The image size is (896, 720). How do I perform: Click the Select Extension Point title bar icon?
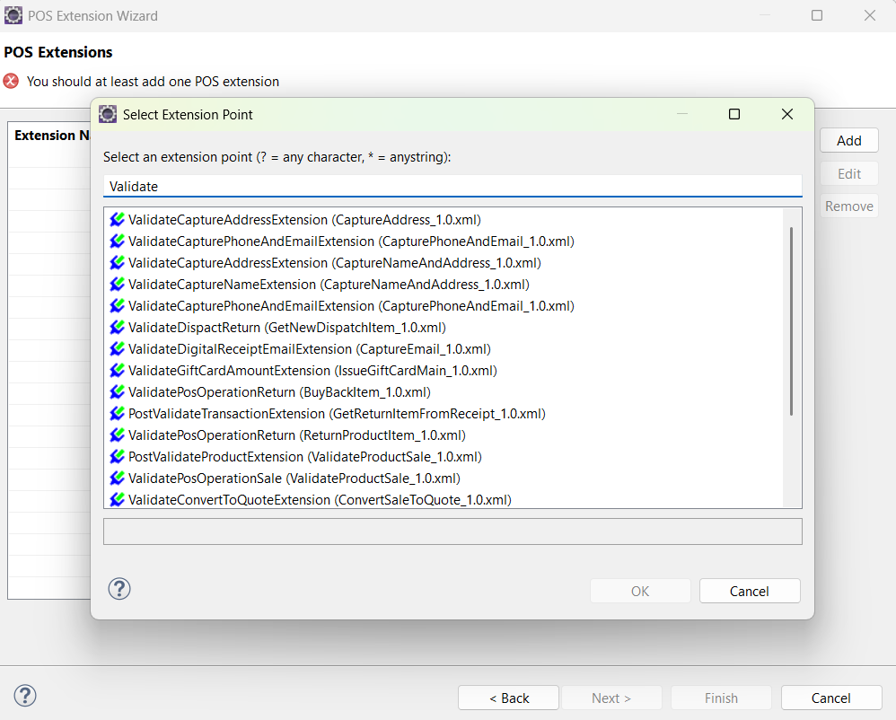[108, 114]
